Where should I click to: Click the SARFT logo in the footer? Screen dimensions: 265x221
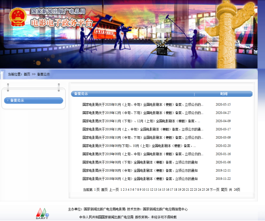point(42,213)
